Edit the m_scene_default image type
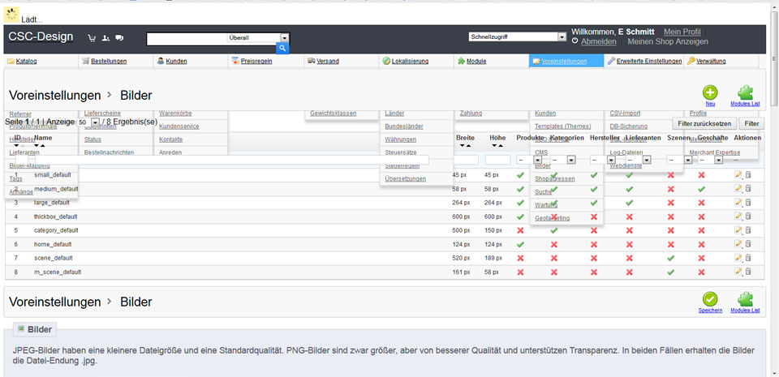Screen dimensions: 779x377 [x=738, y=272]
